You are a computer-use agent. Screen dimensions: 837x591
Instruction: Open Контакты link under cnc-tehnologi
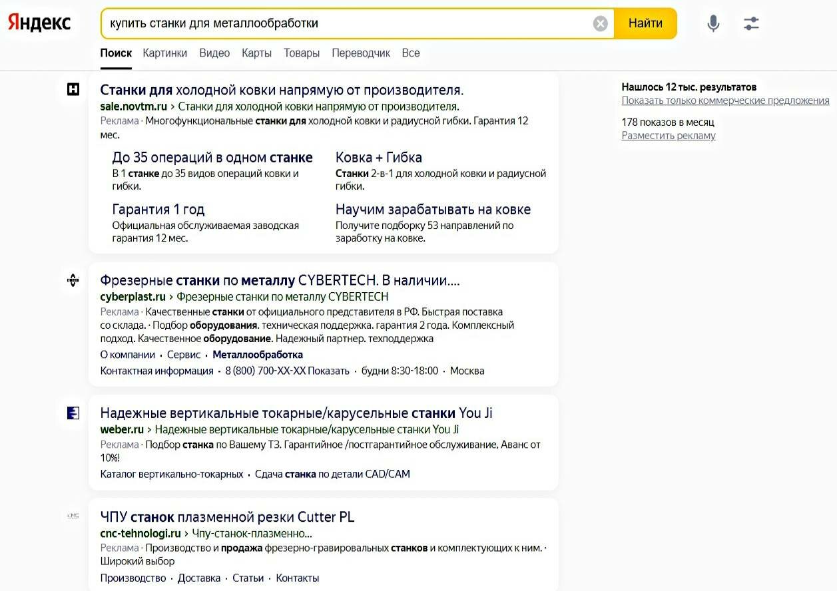(x=298, y=578)
